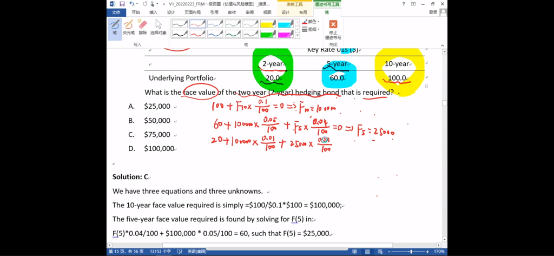Expand the pen styles gallery more arrow

click(298, 36)
